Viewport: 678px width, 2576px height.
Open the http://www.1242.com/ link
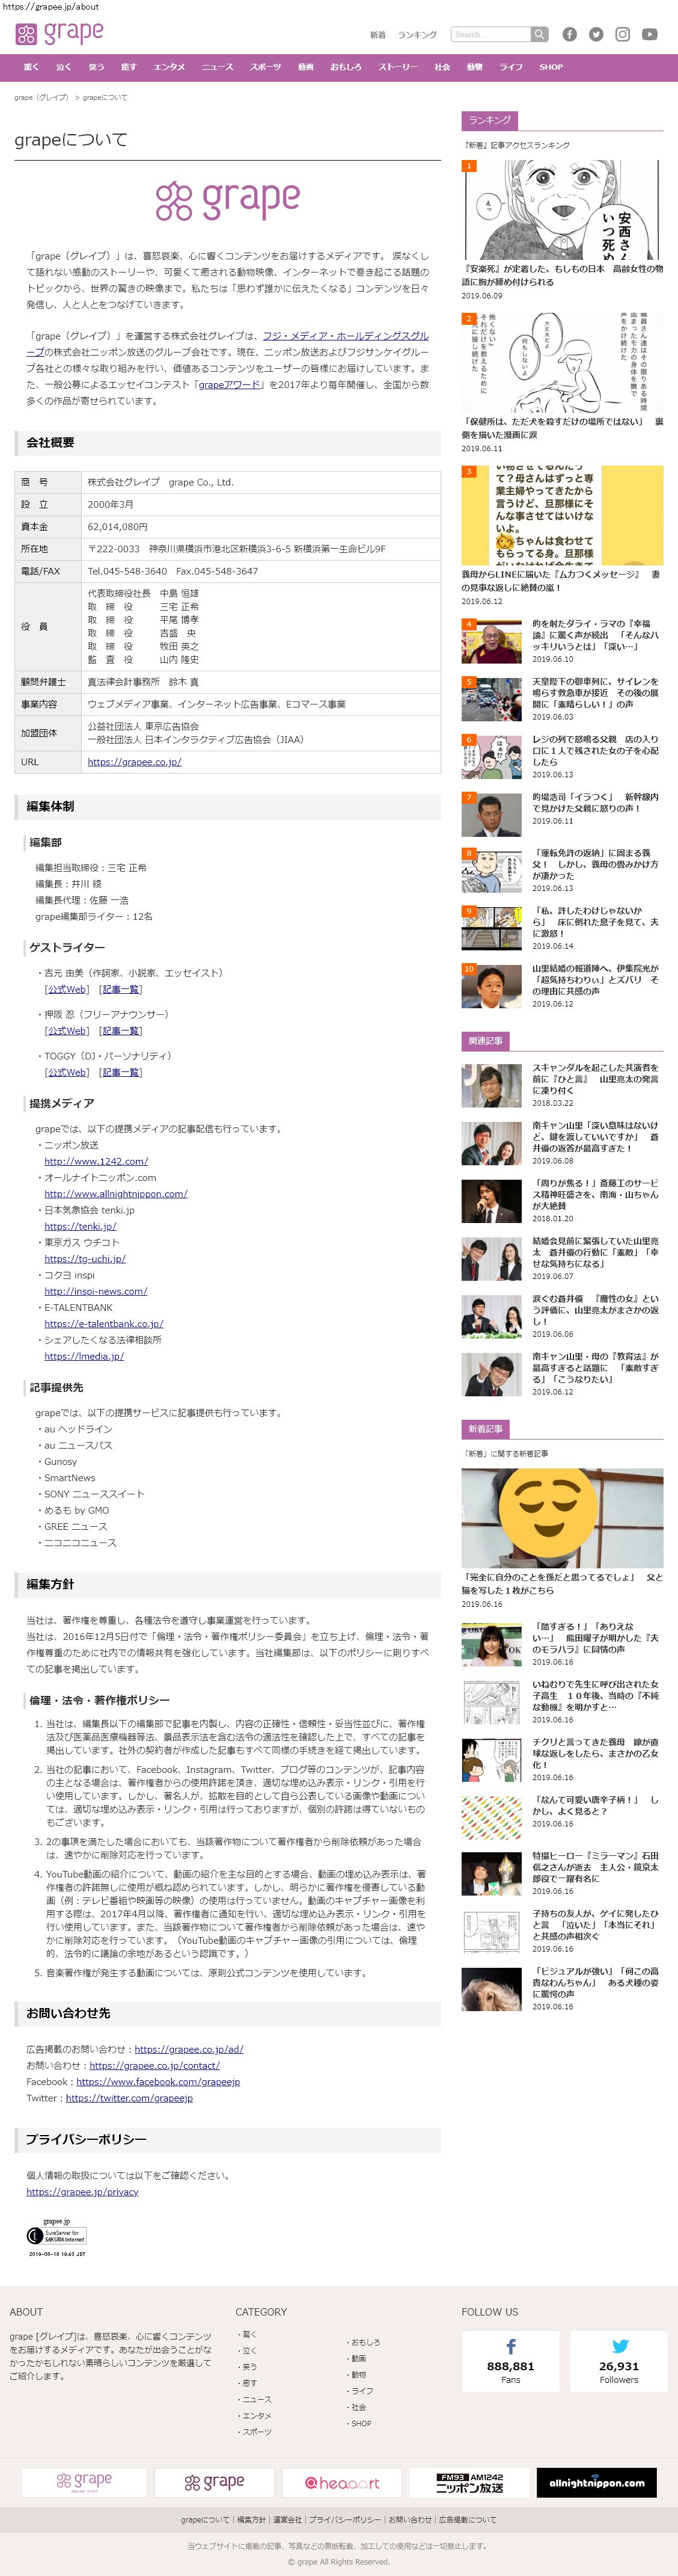click(96, 1161)
